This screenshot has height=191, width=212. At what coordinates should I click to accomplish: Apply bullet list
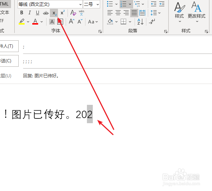[110, 4]
